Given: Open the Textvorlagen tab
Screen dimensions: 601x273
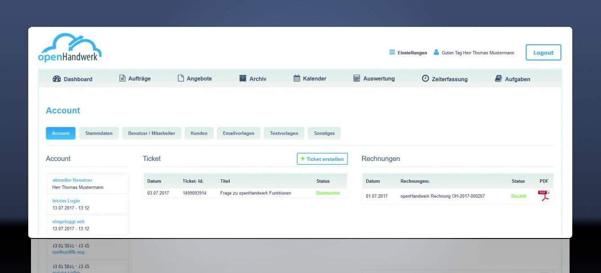Looking at the screenshot, I should (x=284, y=133).
